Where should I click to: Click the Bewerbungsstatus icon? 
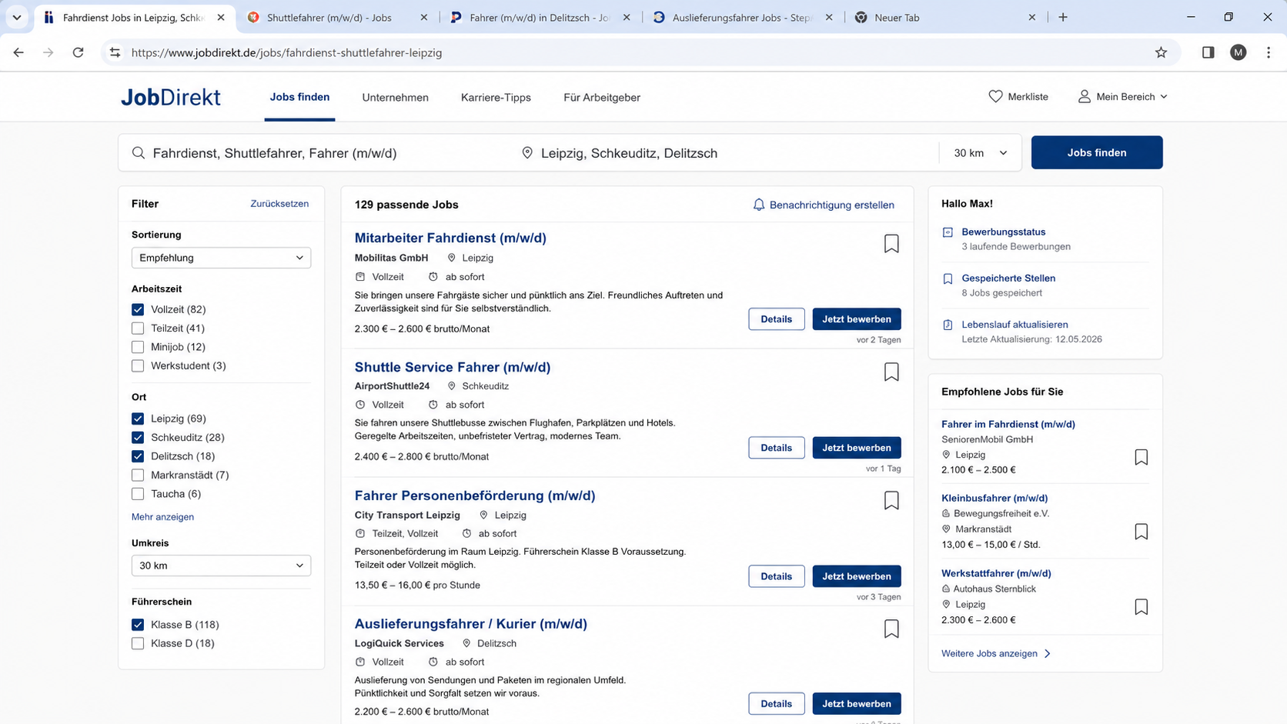click(x=948, y=232)
